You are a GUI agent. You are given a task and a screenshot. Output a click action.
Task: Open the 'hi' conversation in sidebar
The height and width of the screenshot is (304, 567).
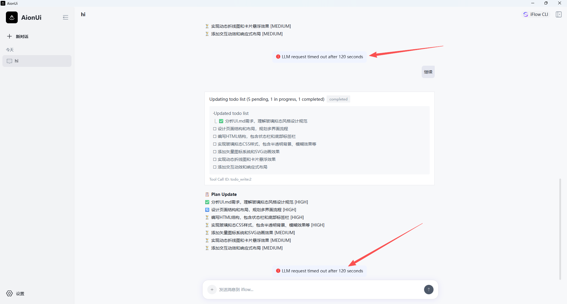[x=37, y=61]
